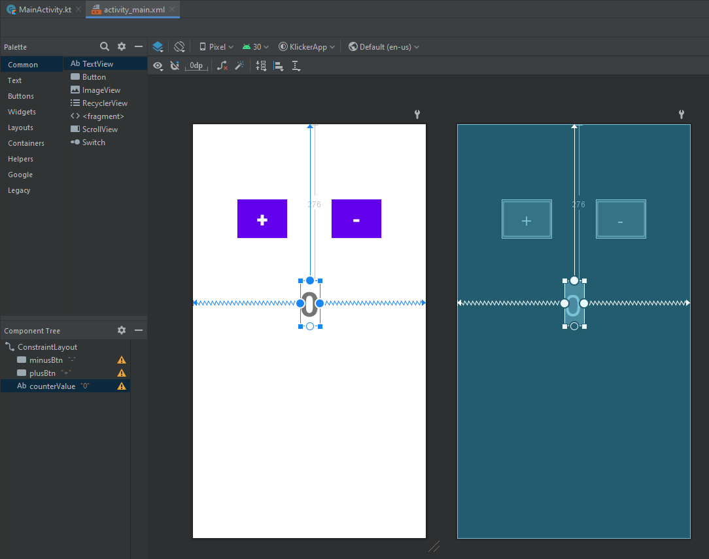Open the View Options eye menu
This screenshot has height=559, width=709.
(158, 66)
